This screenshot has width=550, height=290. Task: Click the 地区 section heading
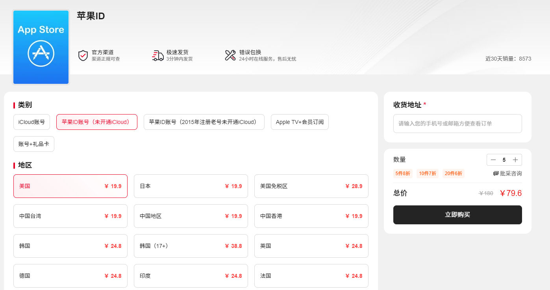(x=25, y=165)
